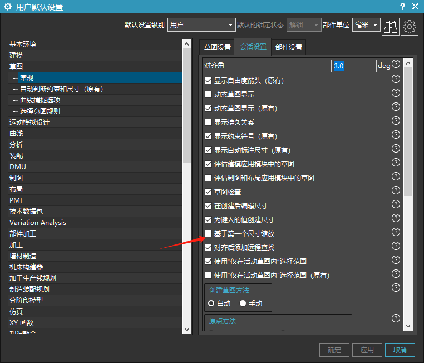The width and height of the screenshot is (424, 363).
Task: Toggle 动态草图显示（原有） checkbox
Action: [208, 109]
